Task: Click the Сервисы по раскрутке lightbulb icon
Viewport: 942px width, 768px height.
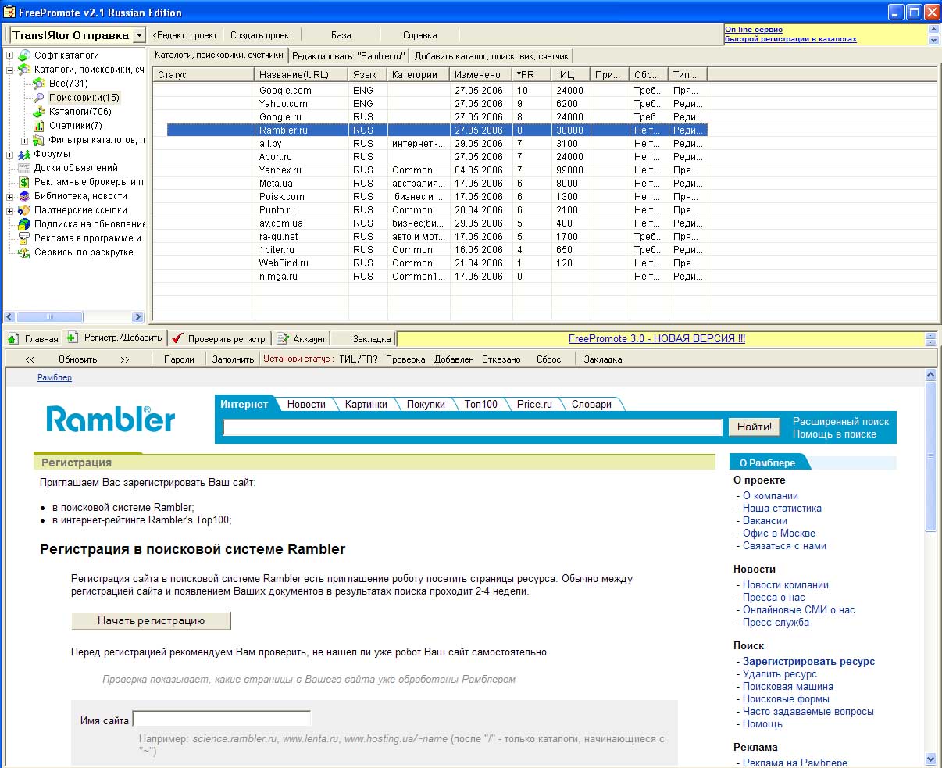Action: [x=24, y=252]
